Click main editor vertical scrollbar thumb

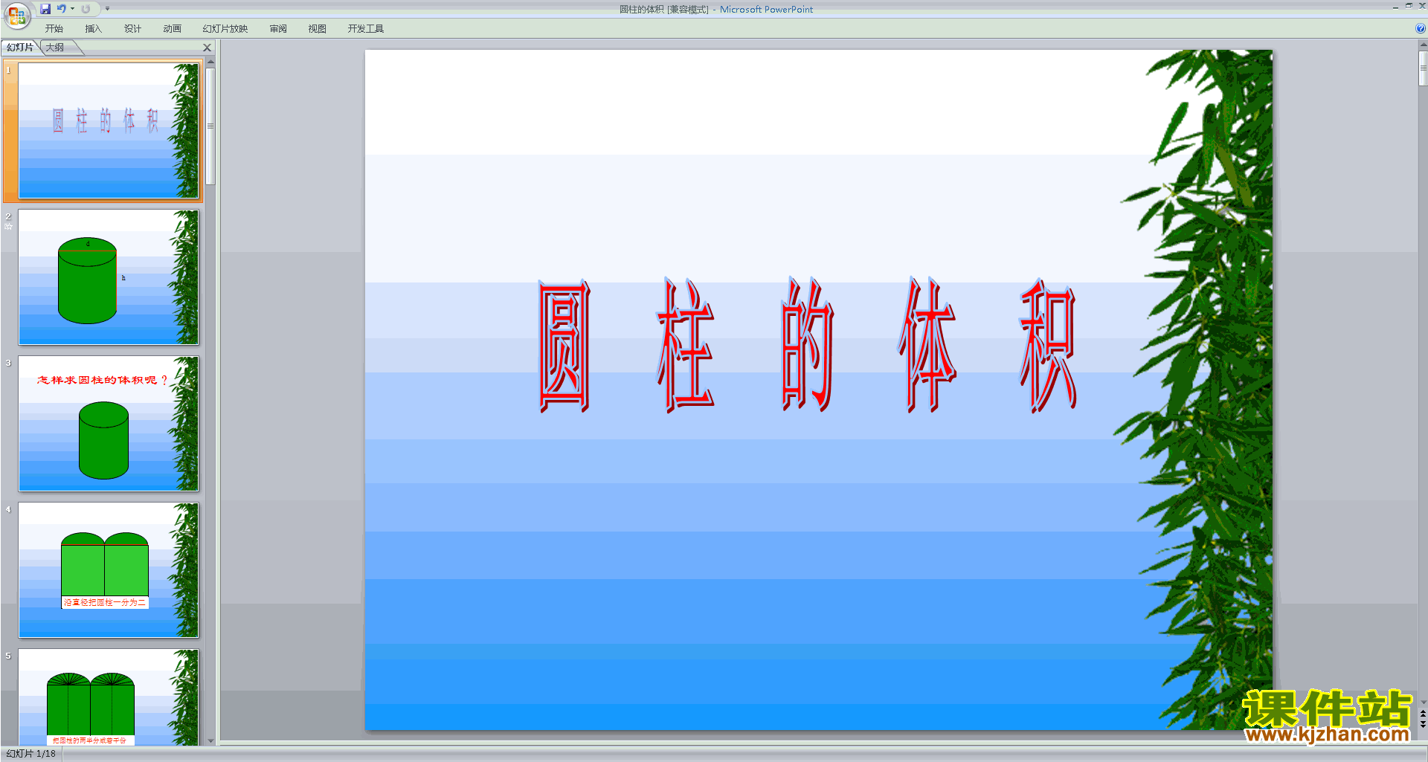(1423, 68)
